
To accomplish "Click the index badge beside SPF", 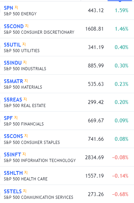I will [16, 118].
